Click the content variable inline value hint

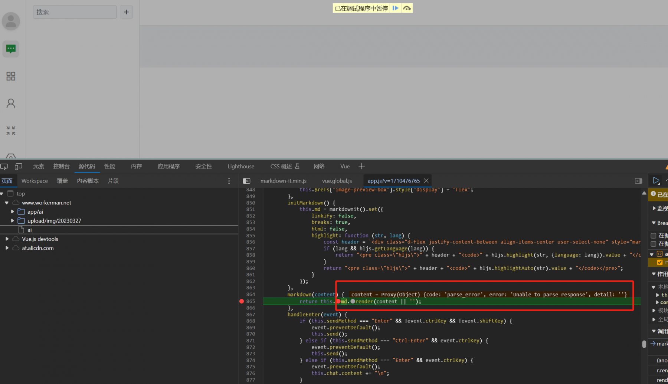point(489,295)
